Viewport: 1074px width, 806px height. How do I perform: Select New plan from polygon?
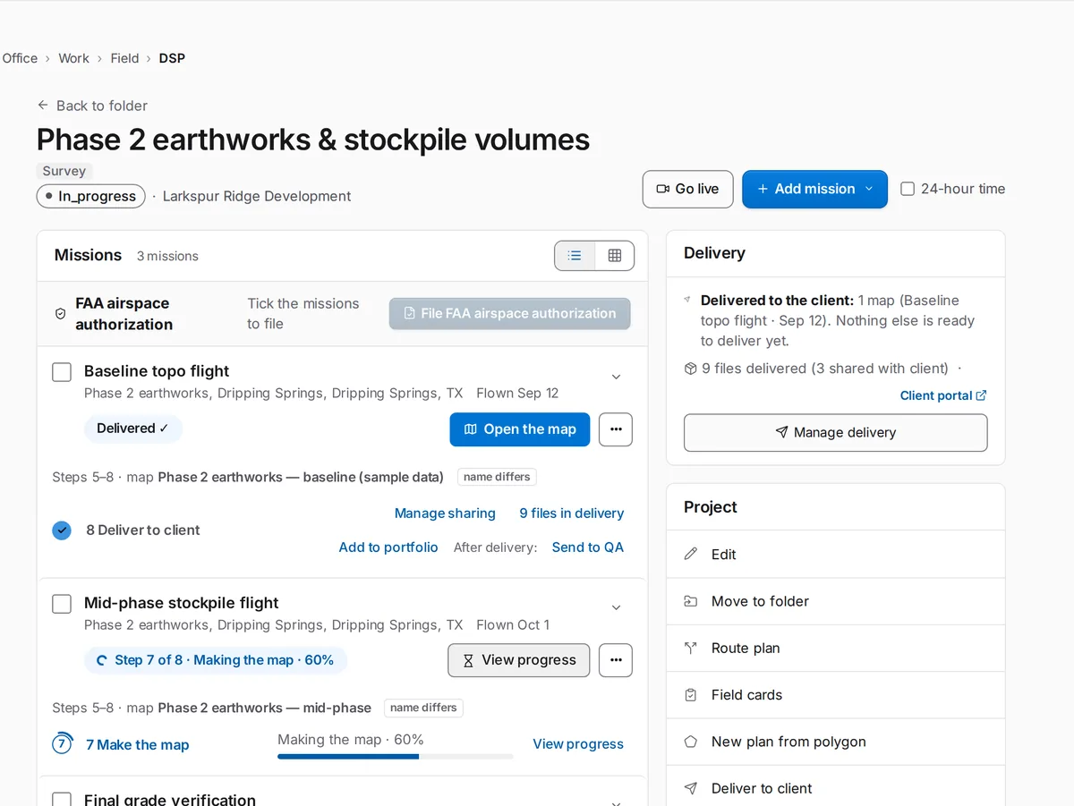click(x=835, y=742)
